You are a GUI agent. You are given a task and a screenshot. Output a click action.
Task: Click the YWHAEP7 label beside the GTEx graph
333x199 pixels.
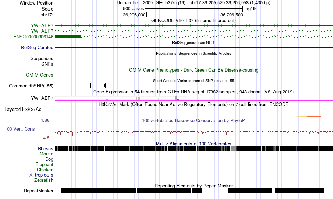(x=42, y=98)
